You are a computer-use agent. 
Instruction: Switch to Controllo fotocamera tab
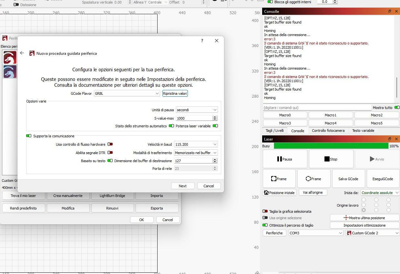coord(328,131)
